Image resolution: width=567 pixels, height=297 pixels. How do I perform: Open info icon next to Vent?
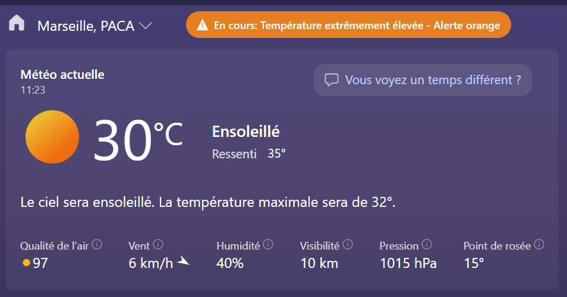tap(158, 244)
